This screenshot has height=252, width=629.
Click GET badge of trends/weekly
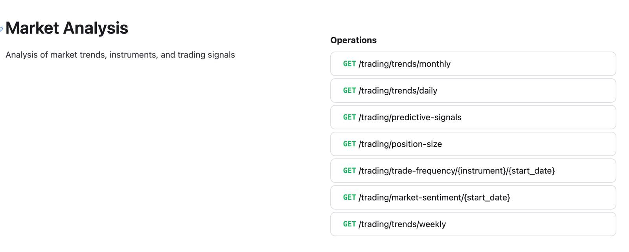349,224
